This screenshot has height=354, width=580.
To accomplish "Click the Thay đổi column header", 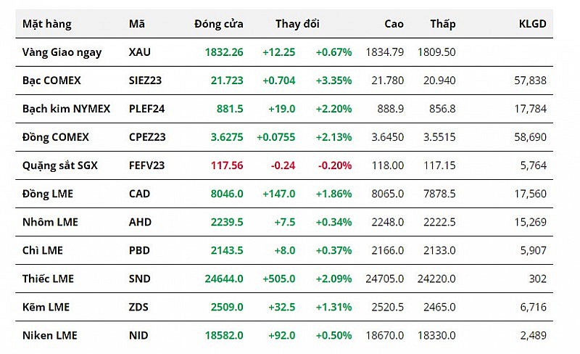I will click(x=297, y=24).
